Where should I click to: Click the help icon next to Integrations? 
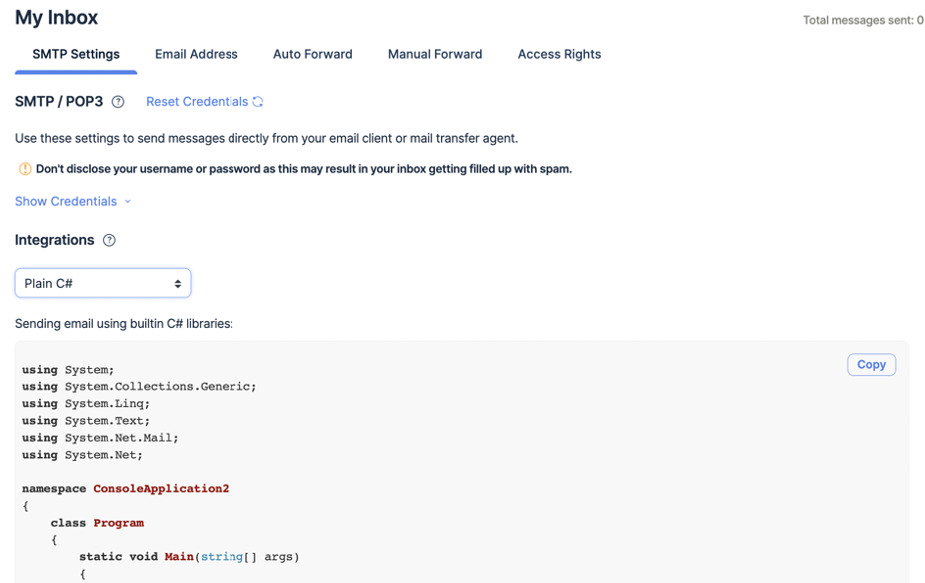coord(109,240)
